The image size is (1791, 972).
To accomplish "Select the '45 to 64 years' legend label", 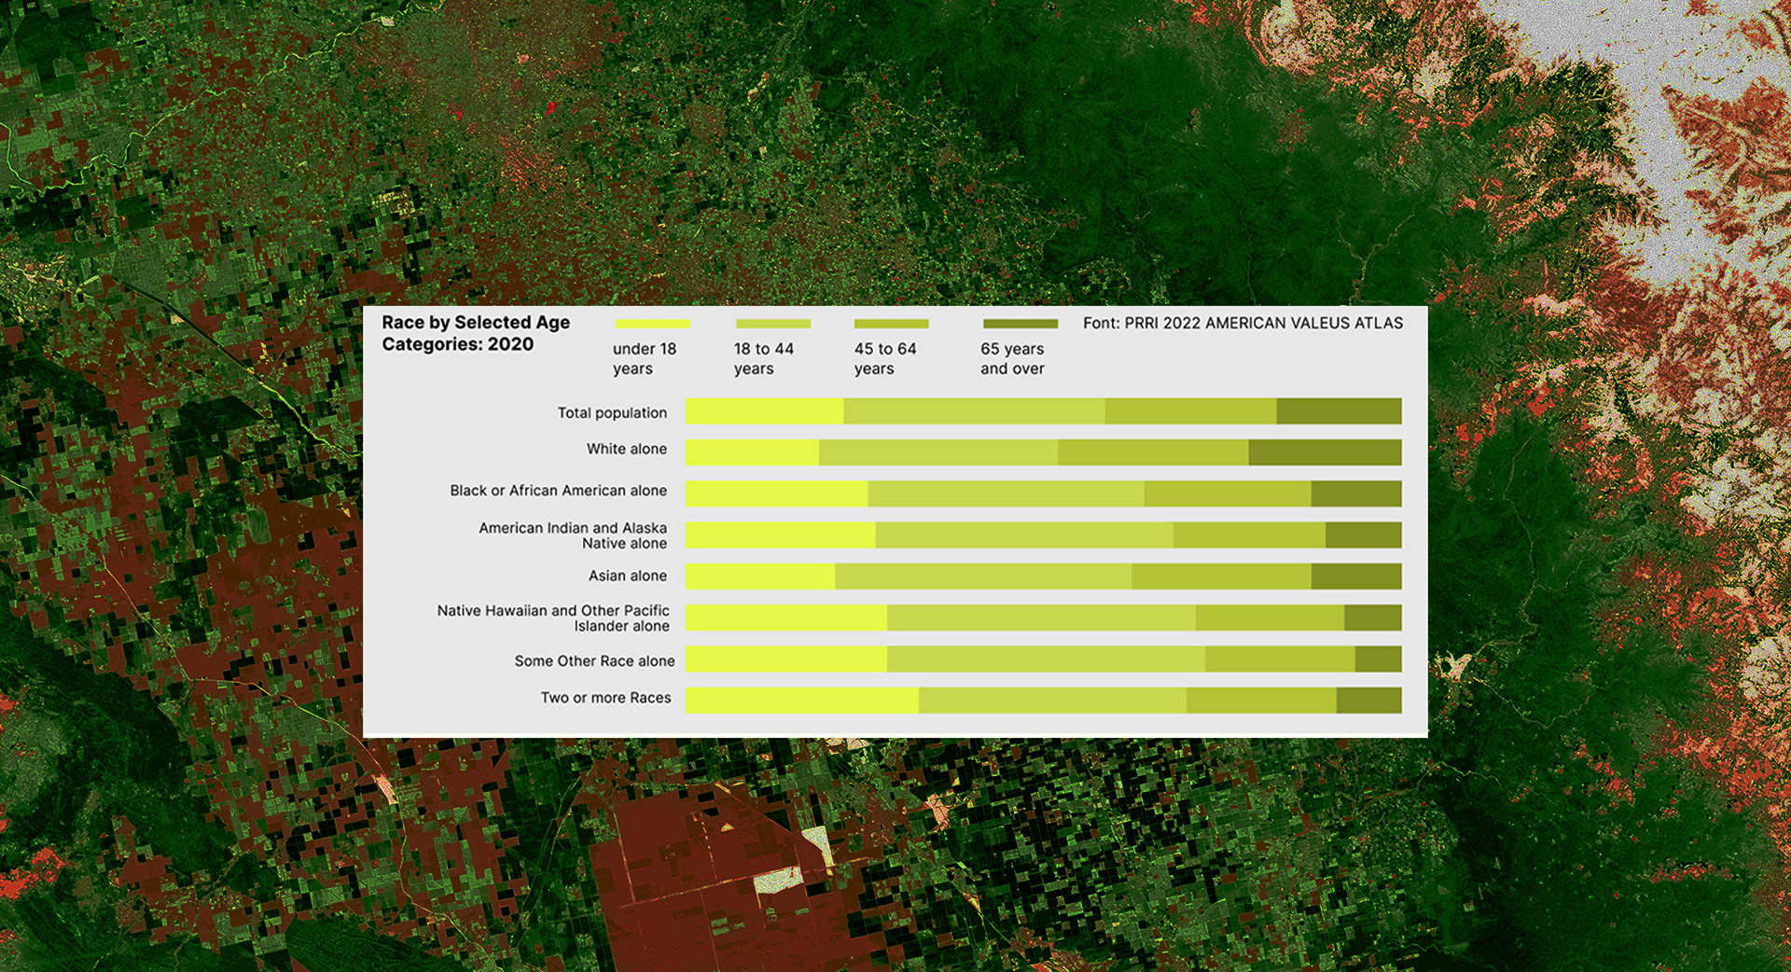I will pos(885,358).
